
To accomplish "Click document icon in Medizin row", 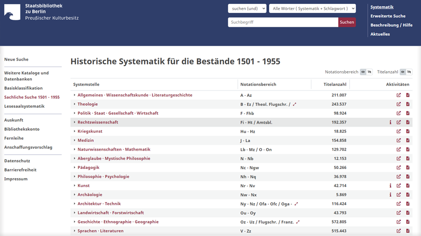I will tap(408, 141).
